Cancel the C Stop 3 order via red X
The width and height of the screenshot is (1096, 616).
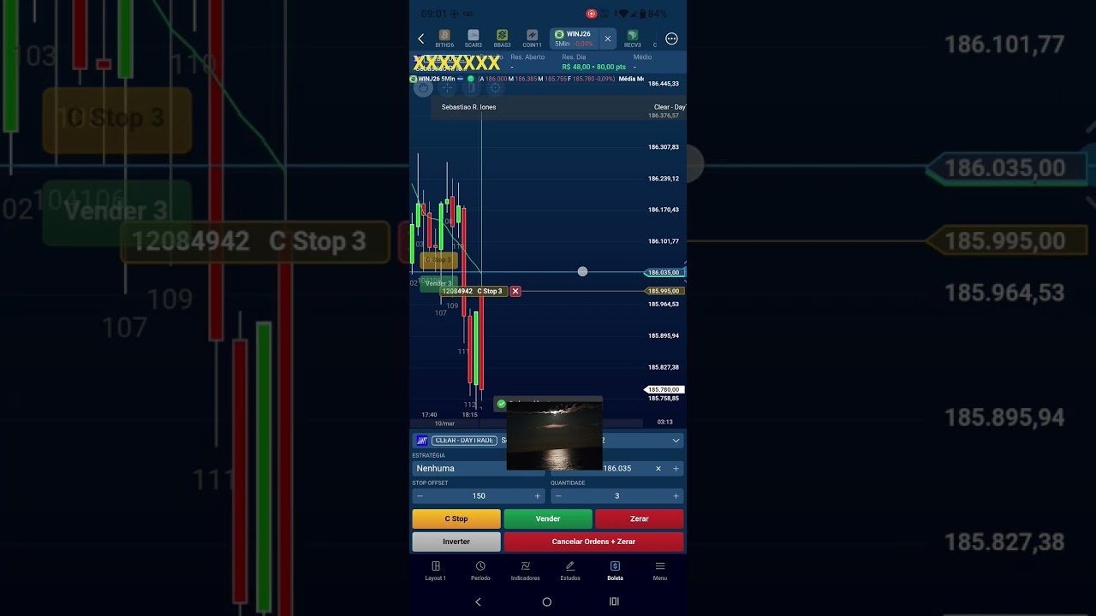click(515, 291)
